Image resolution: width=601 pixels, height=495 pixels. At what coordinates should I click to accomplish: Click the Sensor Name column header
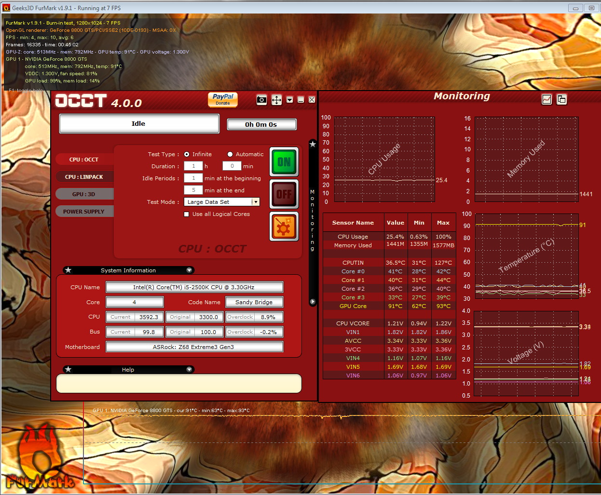click(353, 223)
